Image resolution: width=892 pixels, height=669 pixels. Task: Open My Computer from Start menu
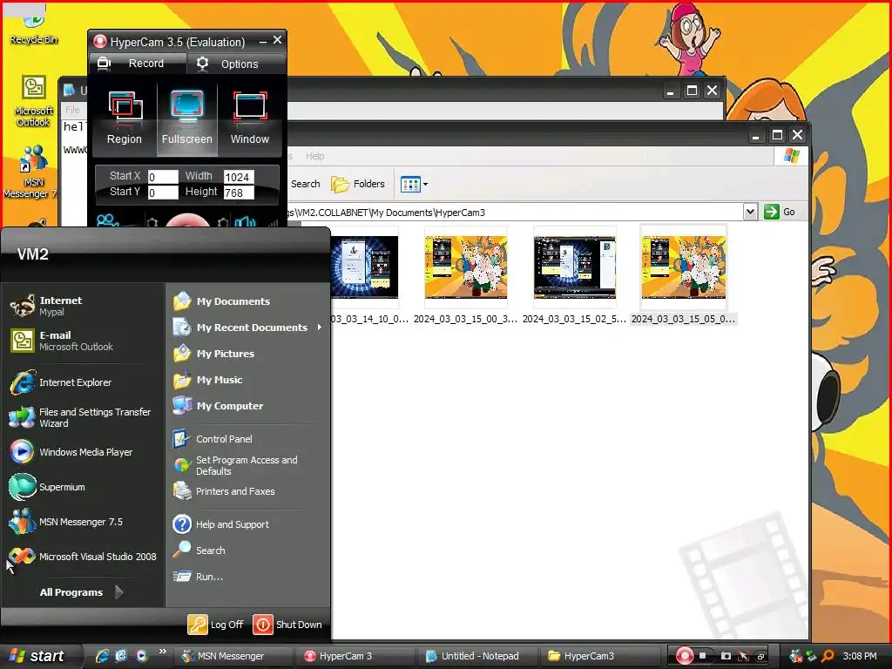[x=247, y=406]
